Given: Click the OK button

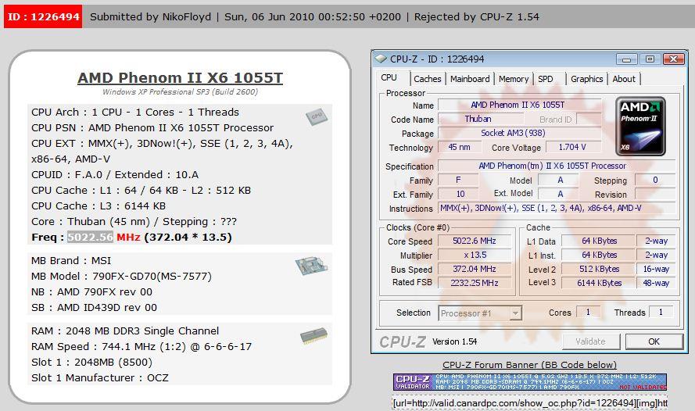Looking at the screenshot, I should [x=654, y=341].
